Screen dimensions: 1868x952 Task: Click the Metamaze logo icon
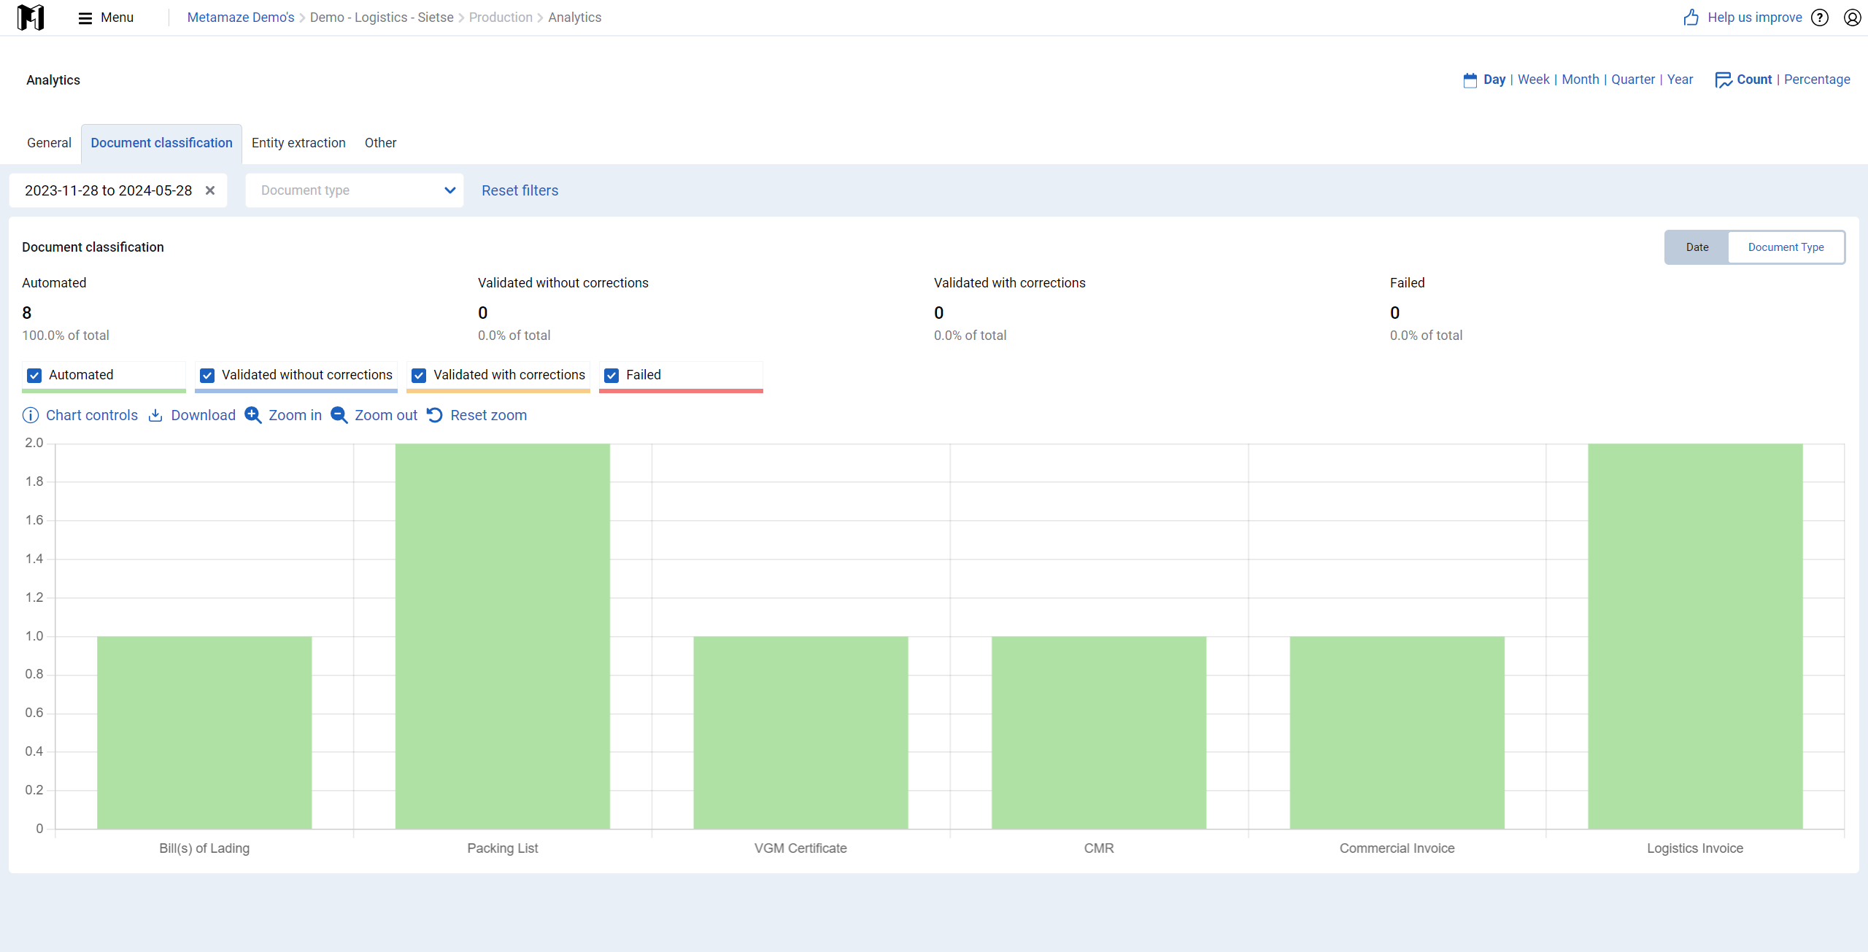pos(31,17)
